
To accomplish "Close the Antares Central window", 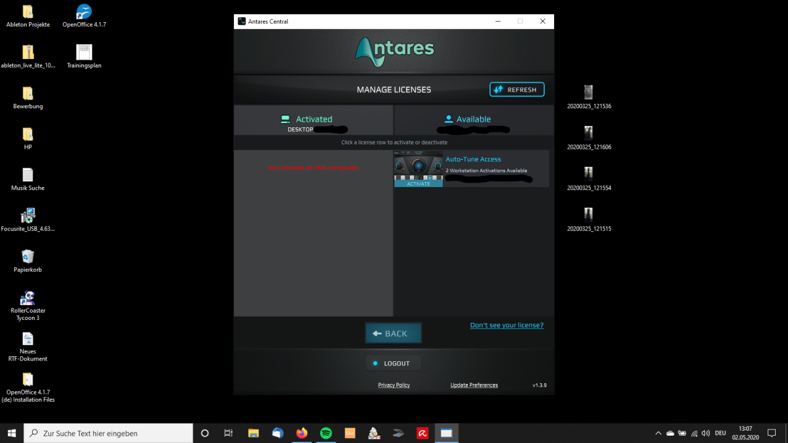I will pyautogui.click(x=542, y=22).
